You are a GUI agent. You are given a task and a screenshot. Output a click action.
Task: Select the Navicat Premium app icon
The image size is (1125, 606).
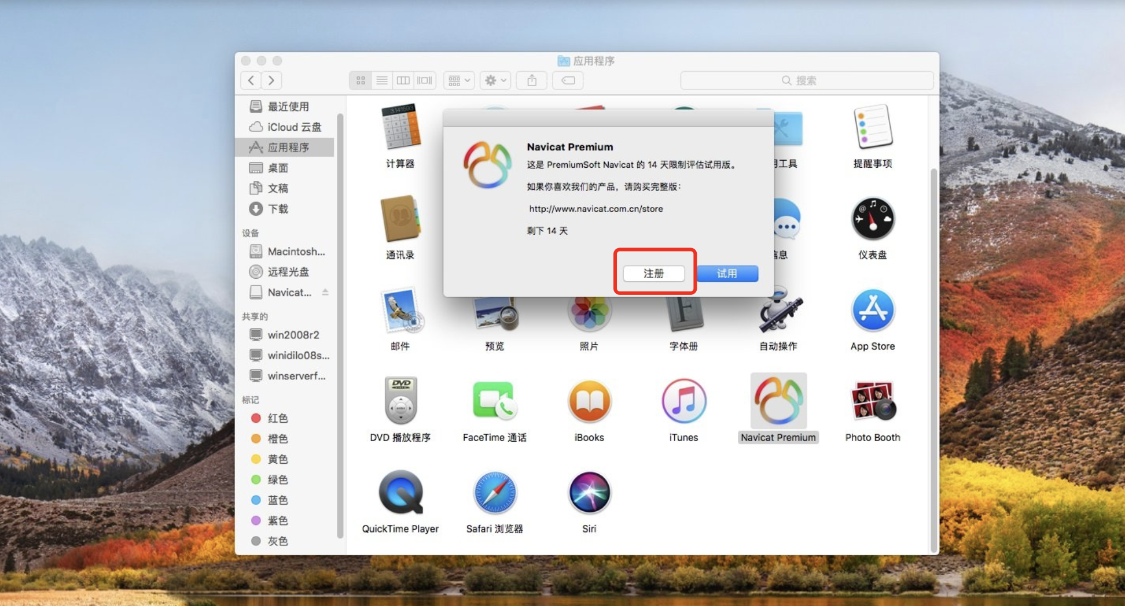tap(779, 401)
